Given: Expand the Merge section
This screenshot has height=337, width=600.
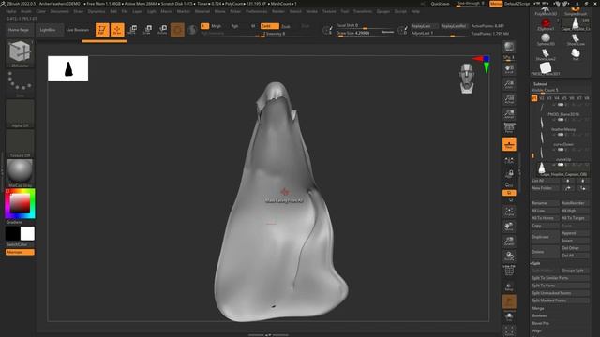Looking at the screenshot, I should click(538, 308).
